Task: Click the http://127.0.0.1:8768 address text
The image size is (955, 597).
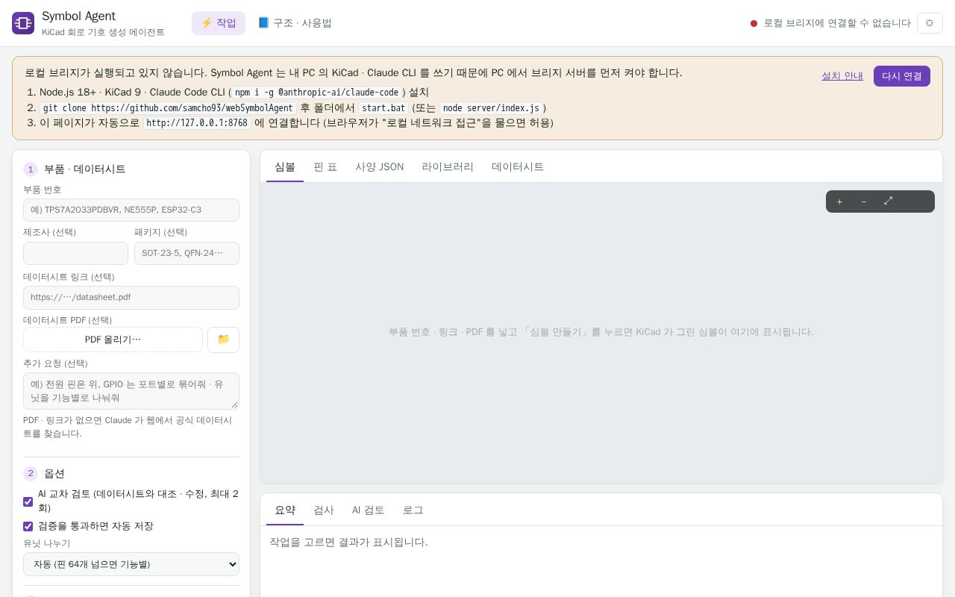Action: 197,123
